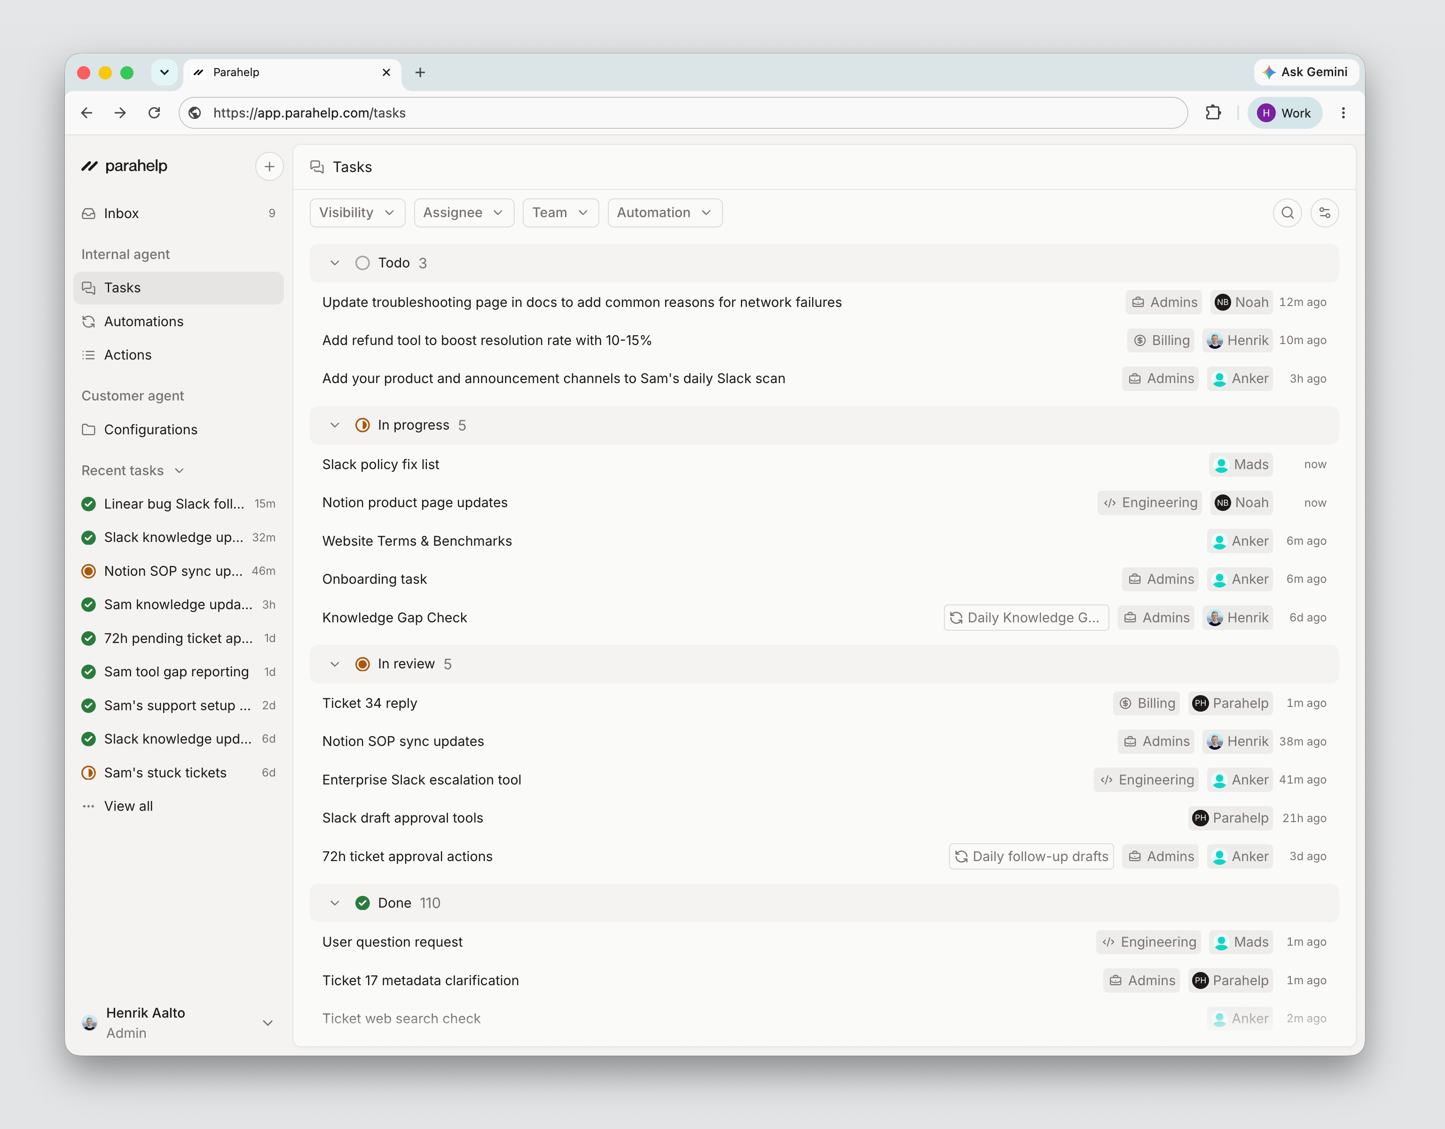Click the address bar URL field
This screenshot has height=1129, width=1445.
click(x=683, y=113)
